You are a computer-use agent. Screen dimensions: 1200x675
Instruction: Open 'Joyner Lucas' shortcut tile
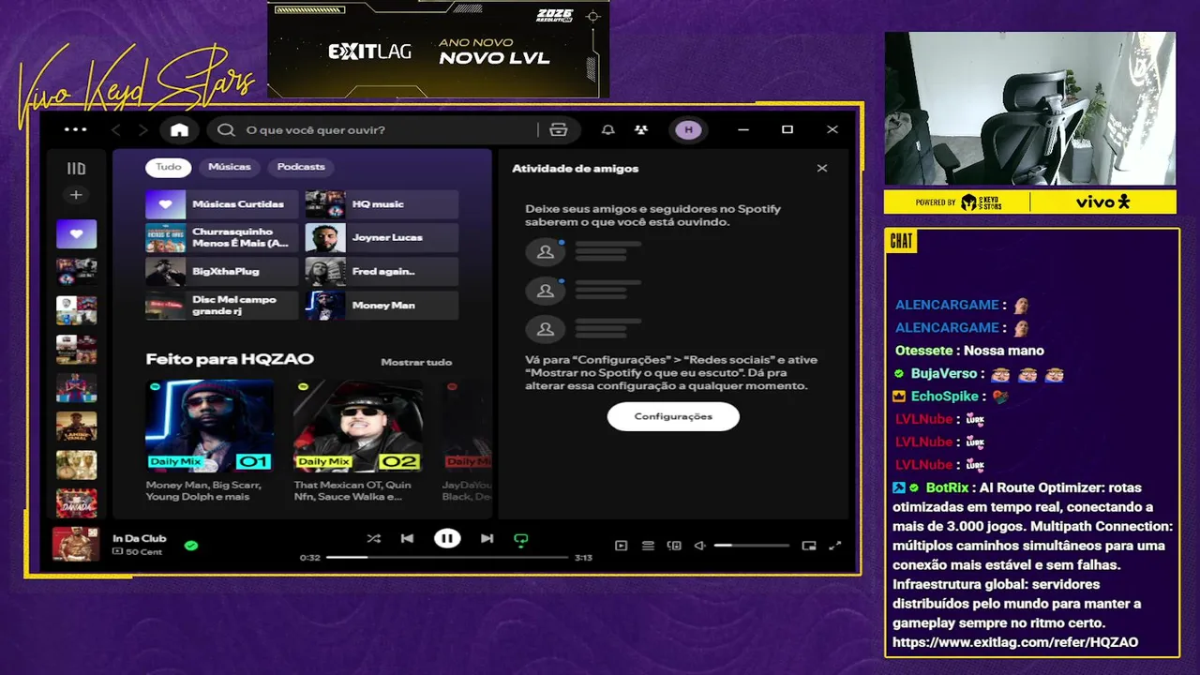coord(382,238)
